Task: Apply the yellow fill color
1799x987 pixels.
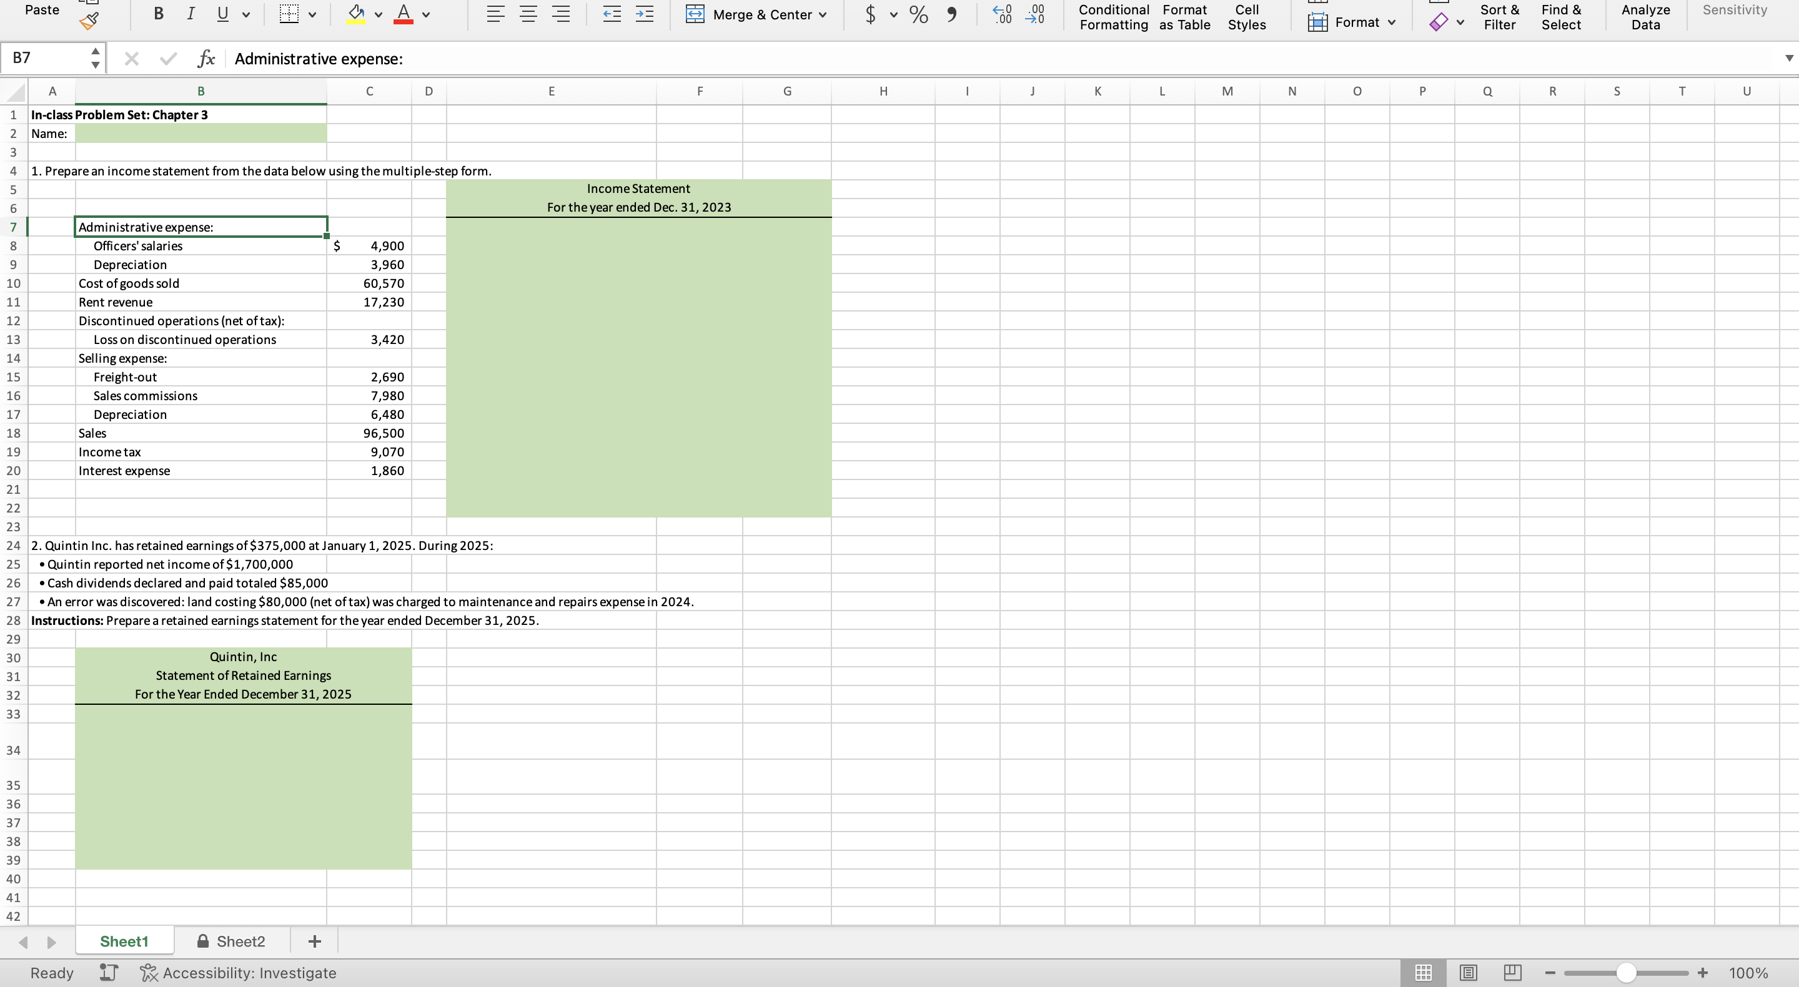Action: pos(356,14)
